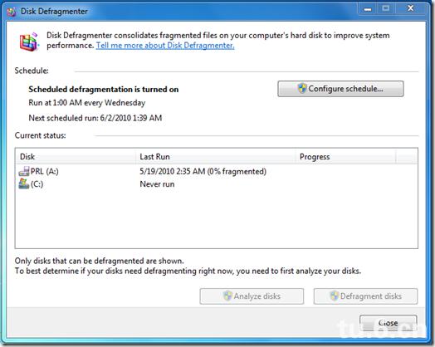Screen dimensions: 435x347
Task: Click Scheduled defragmentation is turned on text
Action: 104,90
